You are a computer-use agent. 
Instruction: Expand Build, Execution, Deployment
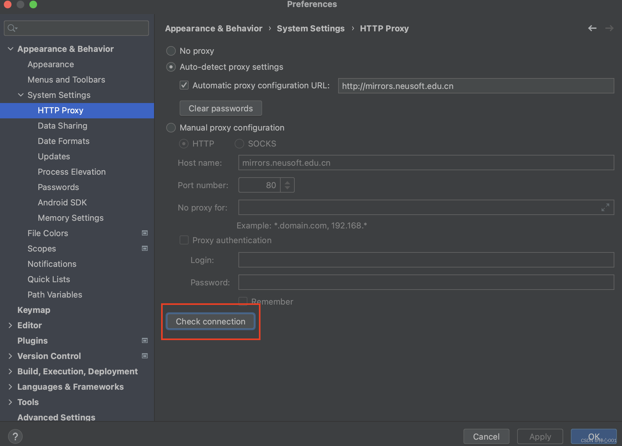click(x=11, y=371)
